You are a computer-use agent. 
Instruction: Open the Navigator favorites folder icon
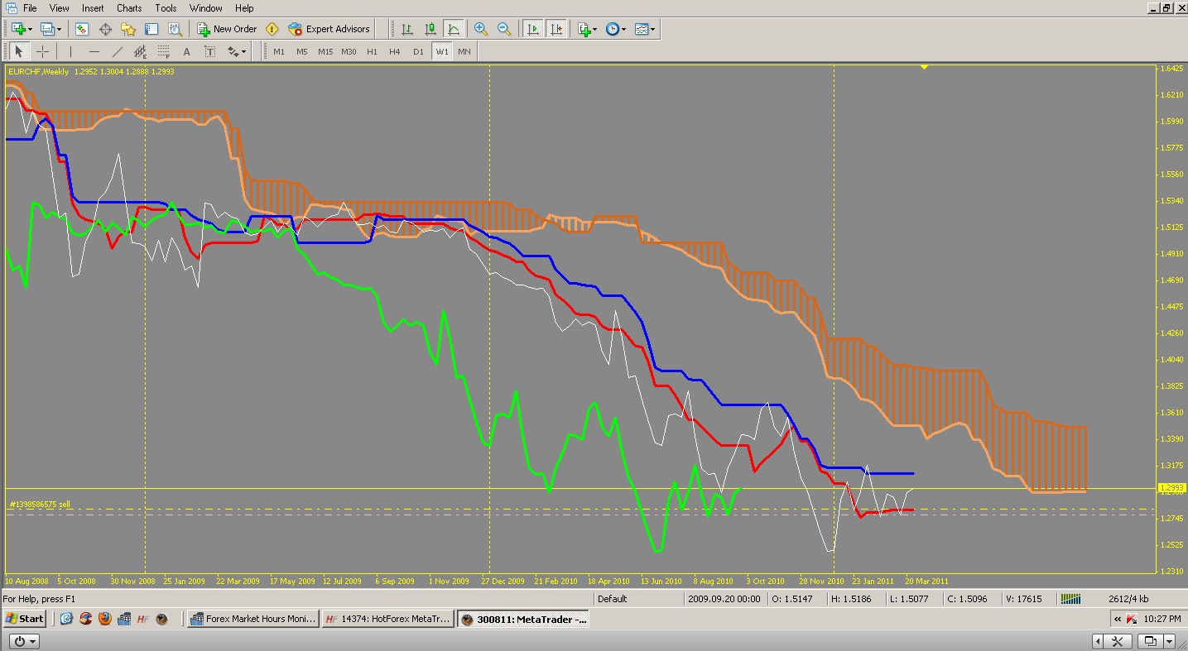point(128,29)
